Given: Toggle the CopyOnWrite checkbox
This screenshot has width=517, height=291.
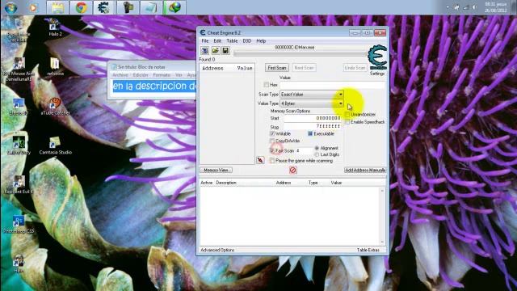Looking at the screenshot, I should tap(272, 141).
